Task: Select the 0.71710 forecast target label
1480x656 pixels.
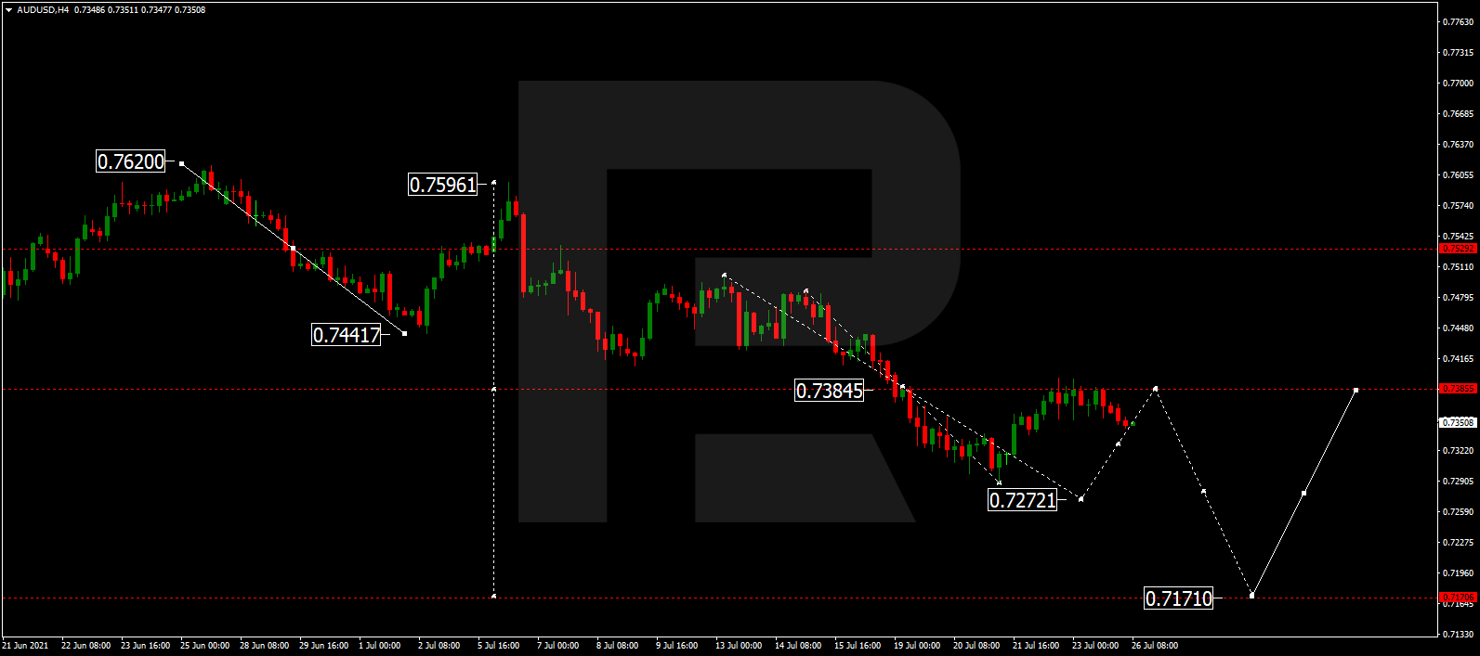Action: (1178, 598)
